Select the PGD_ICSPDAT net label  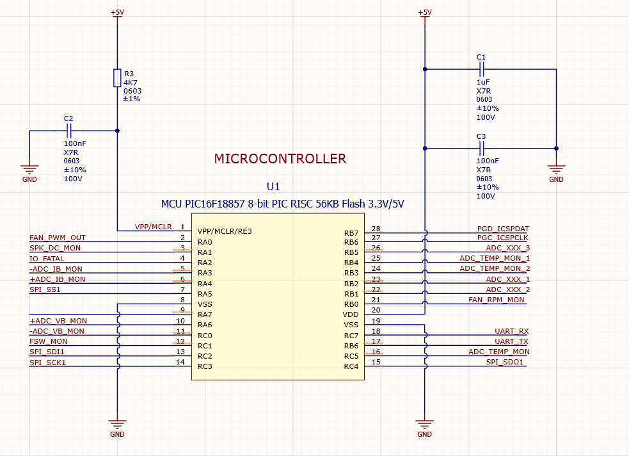503,229
